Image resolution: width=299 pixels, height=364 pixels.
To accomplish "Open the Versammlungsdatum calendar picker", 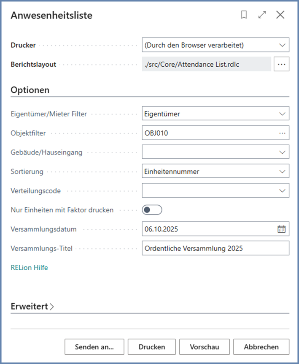I will (282, 229).
